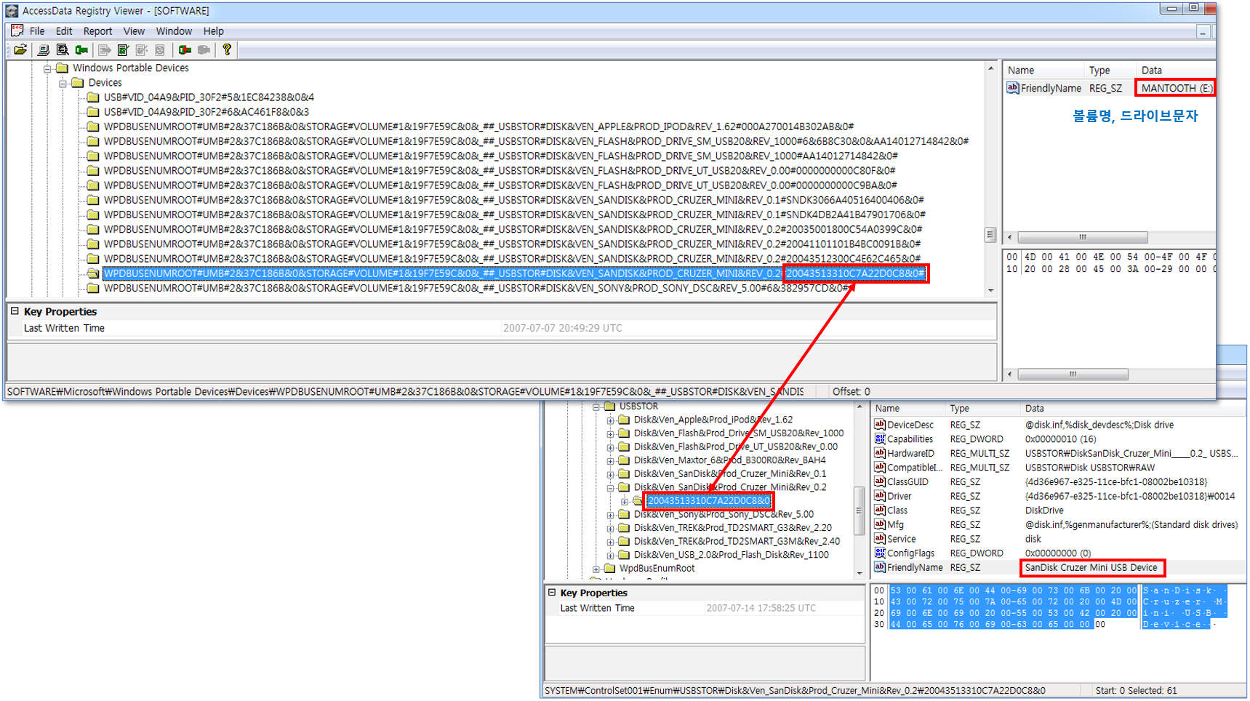1250x701 pixels.
Task: Click the folder icon of the SONY_DSC device key
Action: 93,288
